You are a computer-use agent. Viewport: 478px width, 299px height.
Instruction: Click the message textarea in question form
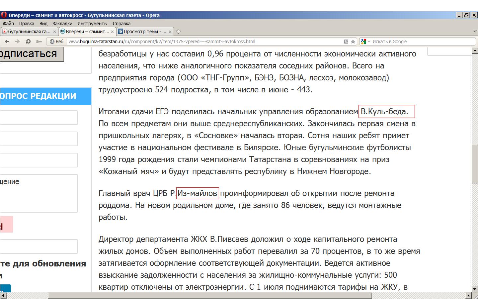pos(39,193)
